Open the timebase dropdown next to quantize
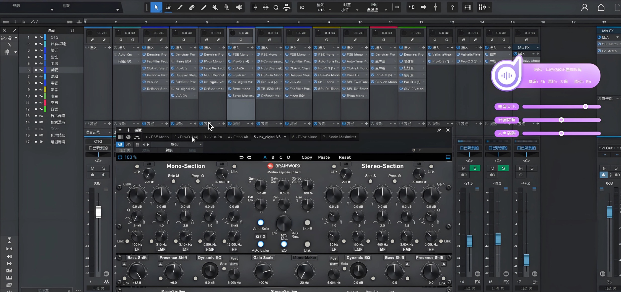This screenshot has width=621, height=292. (357, 10)
